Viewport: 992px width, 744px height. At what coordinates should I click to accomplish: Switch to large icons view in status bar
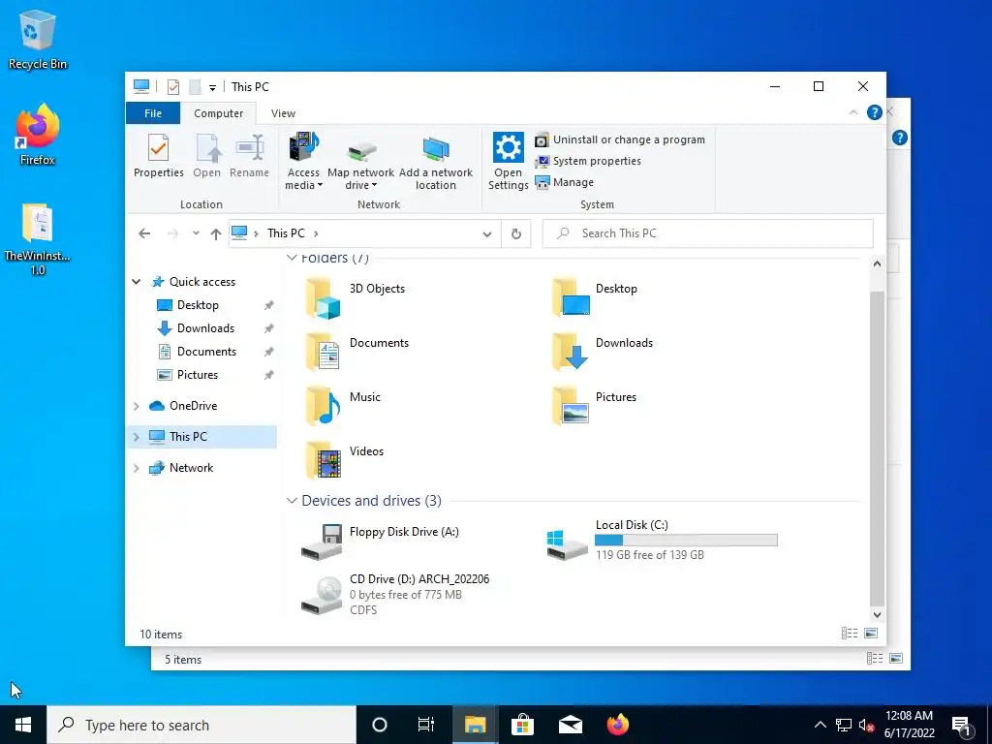871,634
